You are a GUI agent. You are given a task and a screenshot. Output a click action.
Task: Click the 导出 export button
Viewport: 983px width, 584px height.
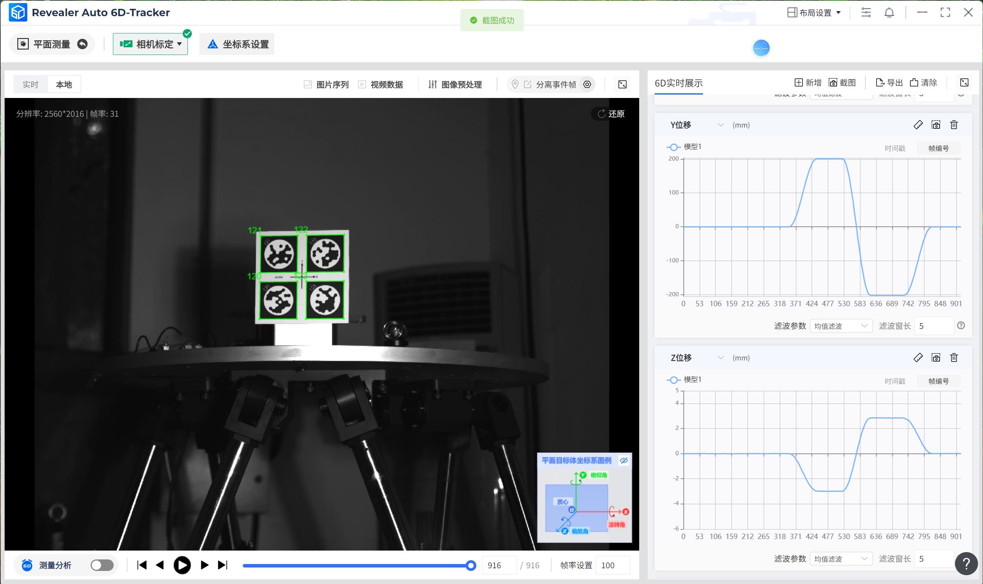[889, 83]
